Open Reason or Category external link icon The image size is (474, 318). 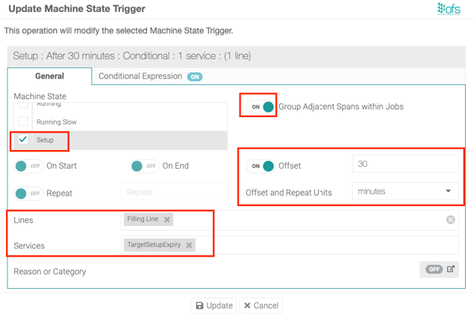(x=451, y=269)
